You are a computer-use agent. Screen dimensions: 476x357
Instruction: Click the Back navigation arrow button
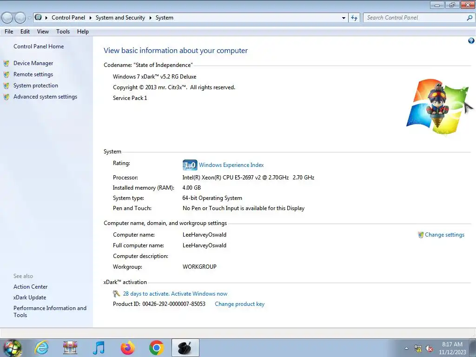tap(7, 18)
